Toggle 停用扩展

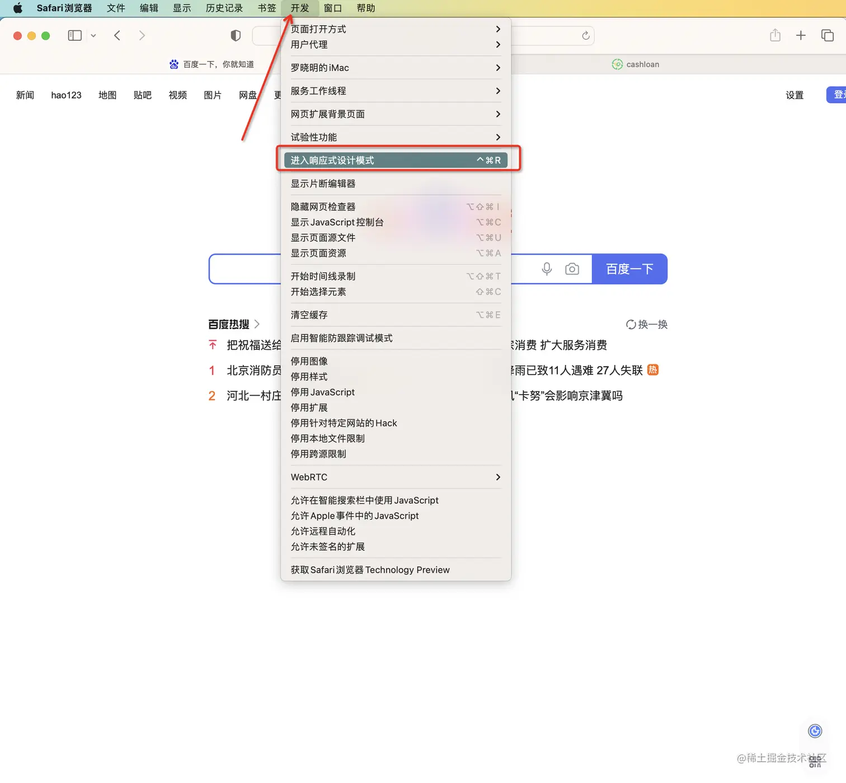(396, 408)
